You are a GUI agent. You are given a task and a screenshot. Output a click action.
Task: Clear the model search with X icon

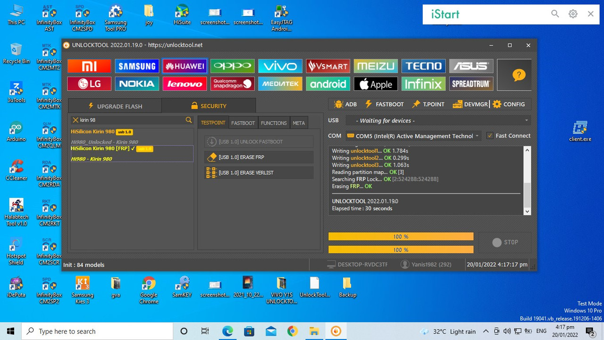[x=75, y=120]
